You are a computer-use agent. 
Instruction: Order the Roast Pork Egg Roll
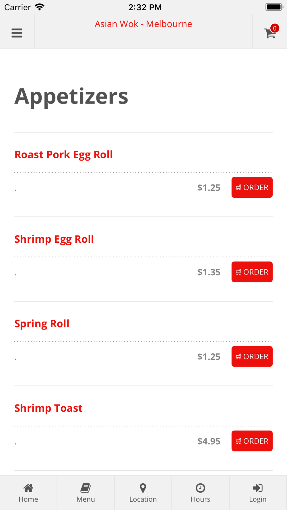click(x=252, y=187)
